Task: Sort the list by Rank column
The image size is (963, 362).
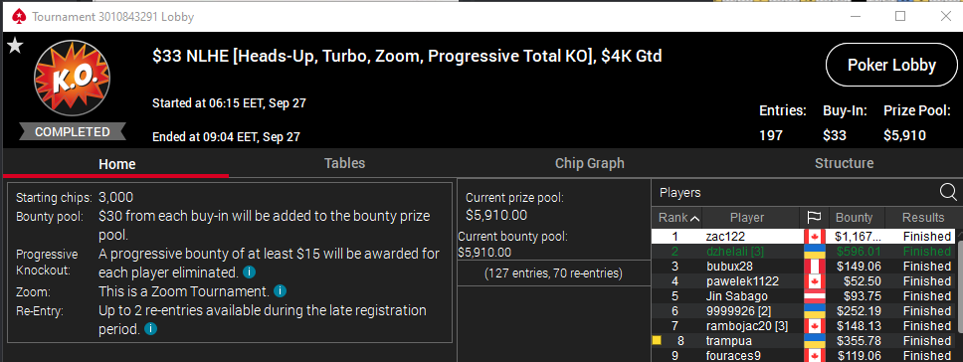Action: pos(677,217)
